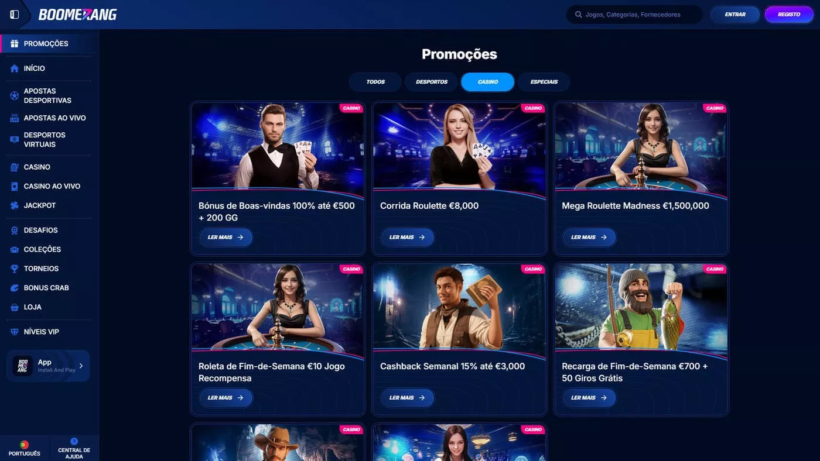
Task: Switch to the Desportos promotions tab
Action: pos(432,82)
